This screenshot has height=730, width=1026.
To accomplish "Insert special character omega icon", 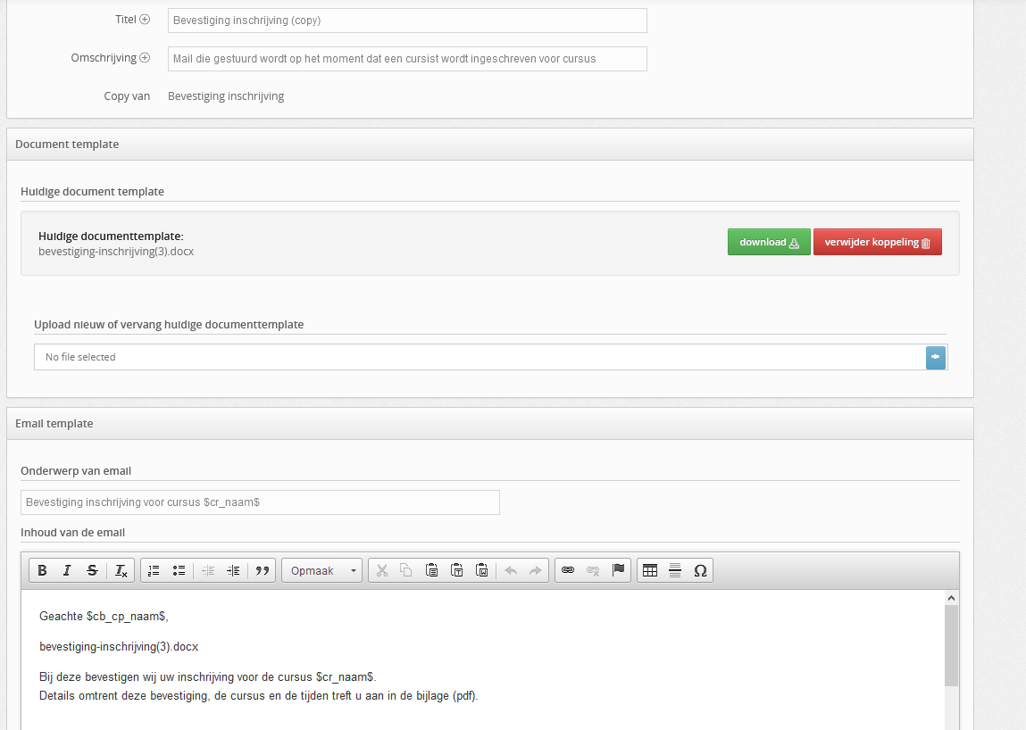I will (x=700, y=570).
